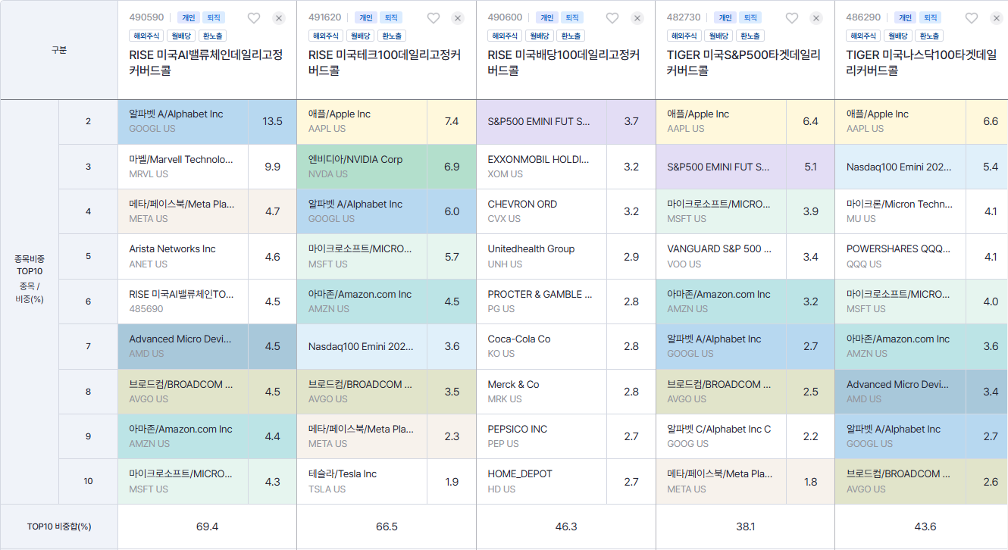Open the RISE 미국테크100데일리고정커버드콜 ETF details
Image resolution: width=1008 pixels, height=550 pixels.
(385, 62)
